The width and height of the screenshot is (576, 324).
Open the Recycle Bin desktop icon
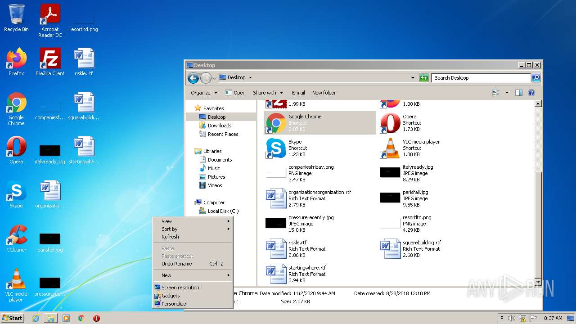coord(16,18)
